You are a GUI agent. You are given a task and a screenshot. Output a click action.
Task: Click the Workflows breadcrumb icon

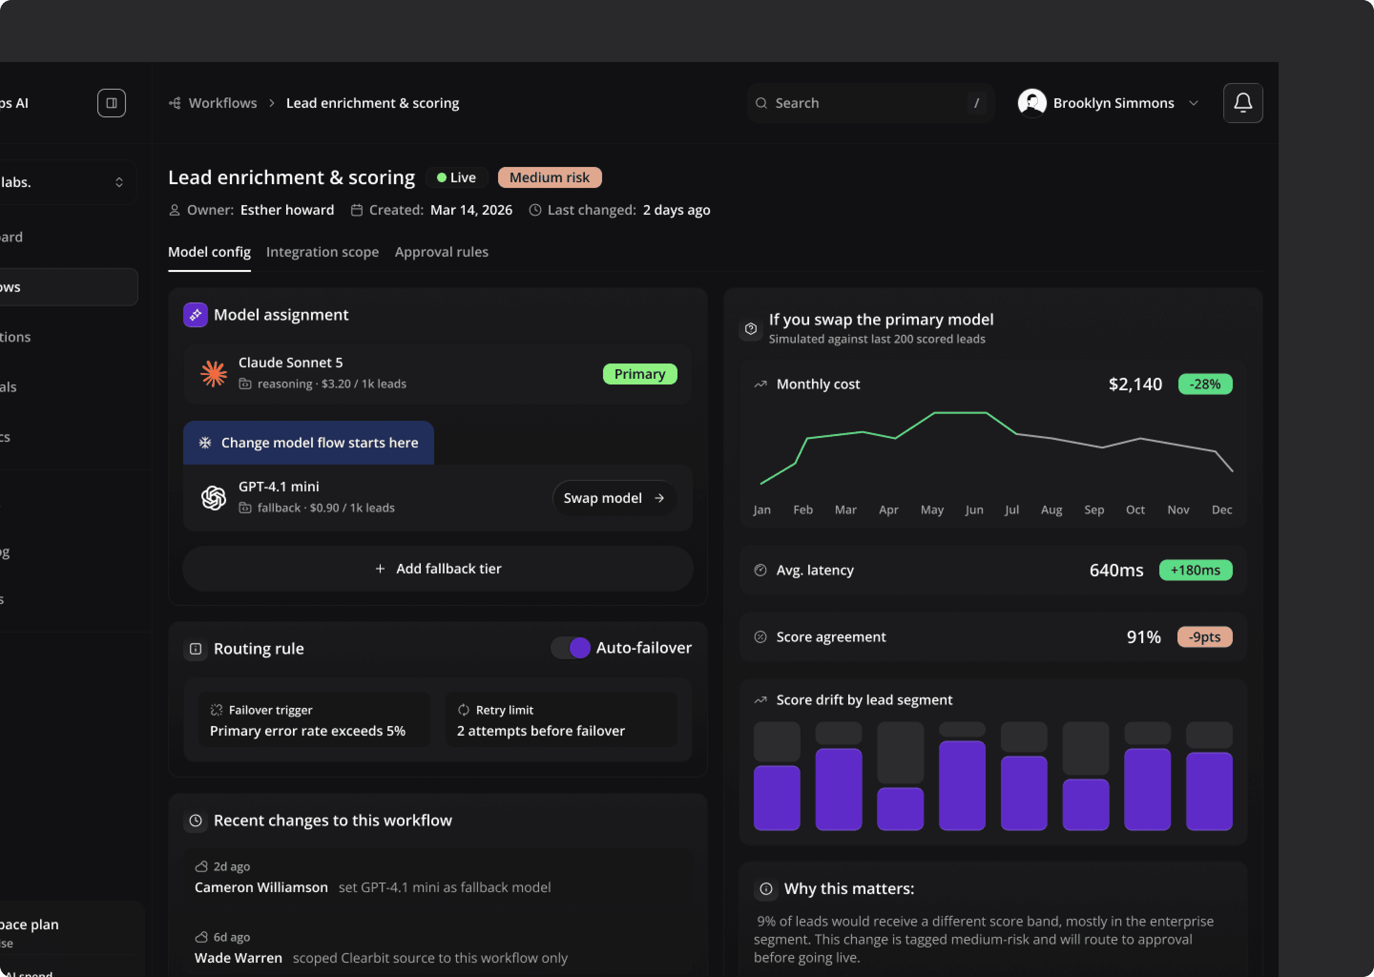(x=175, y=103)
